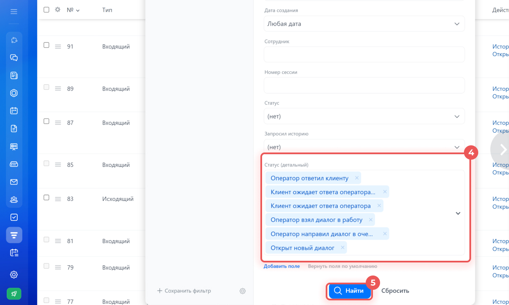Screen dimensions: 509x305
Task: Open the mail envelope sidebar icon
Action: [14, 182]
